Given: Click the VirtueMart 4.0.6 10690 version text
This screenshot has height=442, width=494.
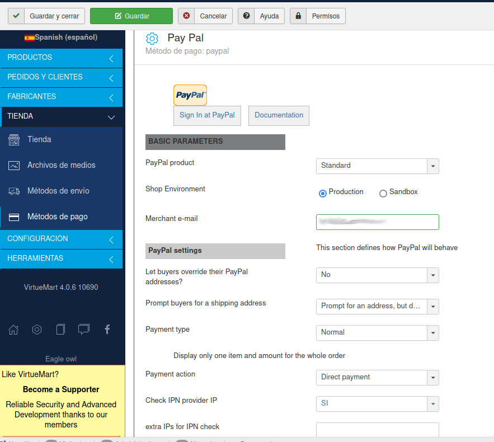Looking at the screenshot, I should tap(61, 288).
